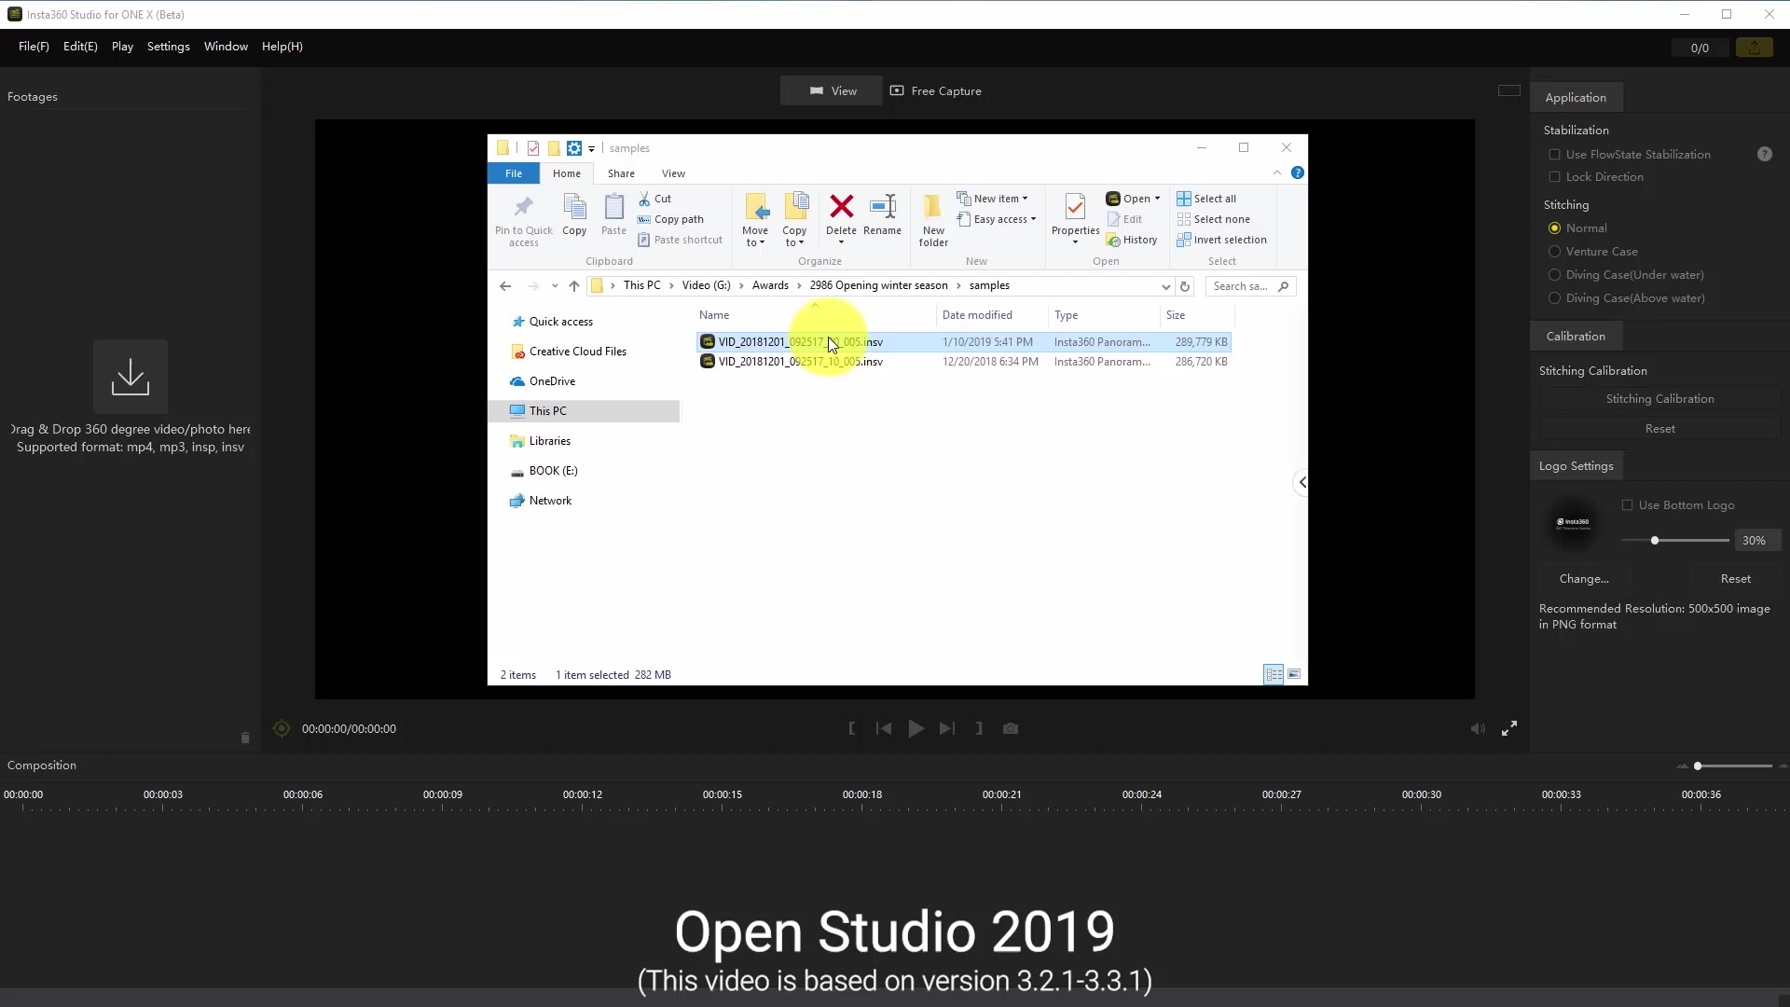Open the Home ribbon tab
The image size is (1790, 1007).
point(566,173)
